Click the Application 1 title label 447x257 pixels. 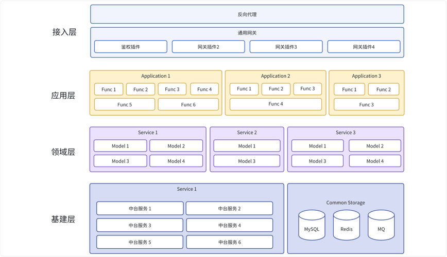[156, 76]
